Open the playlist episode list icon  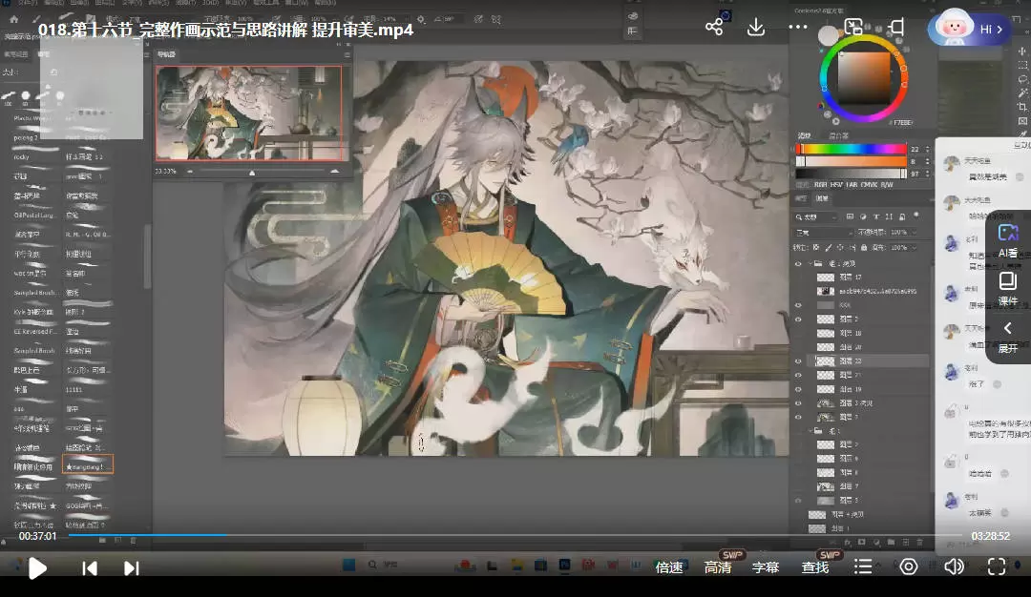863,566
